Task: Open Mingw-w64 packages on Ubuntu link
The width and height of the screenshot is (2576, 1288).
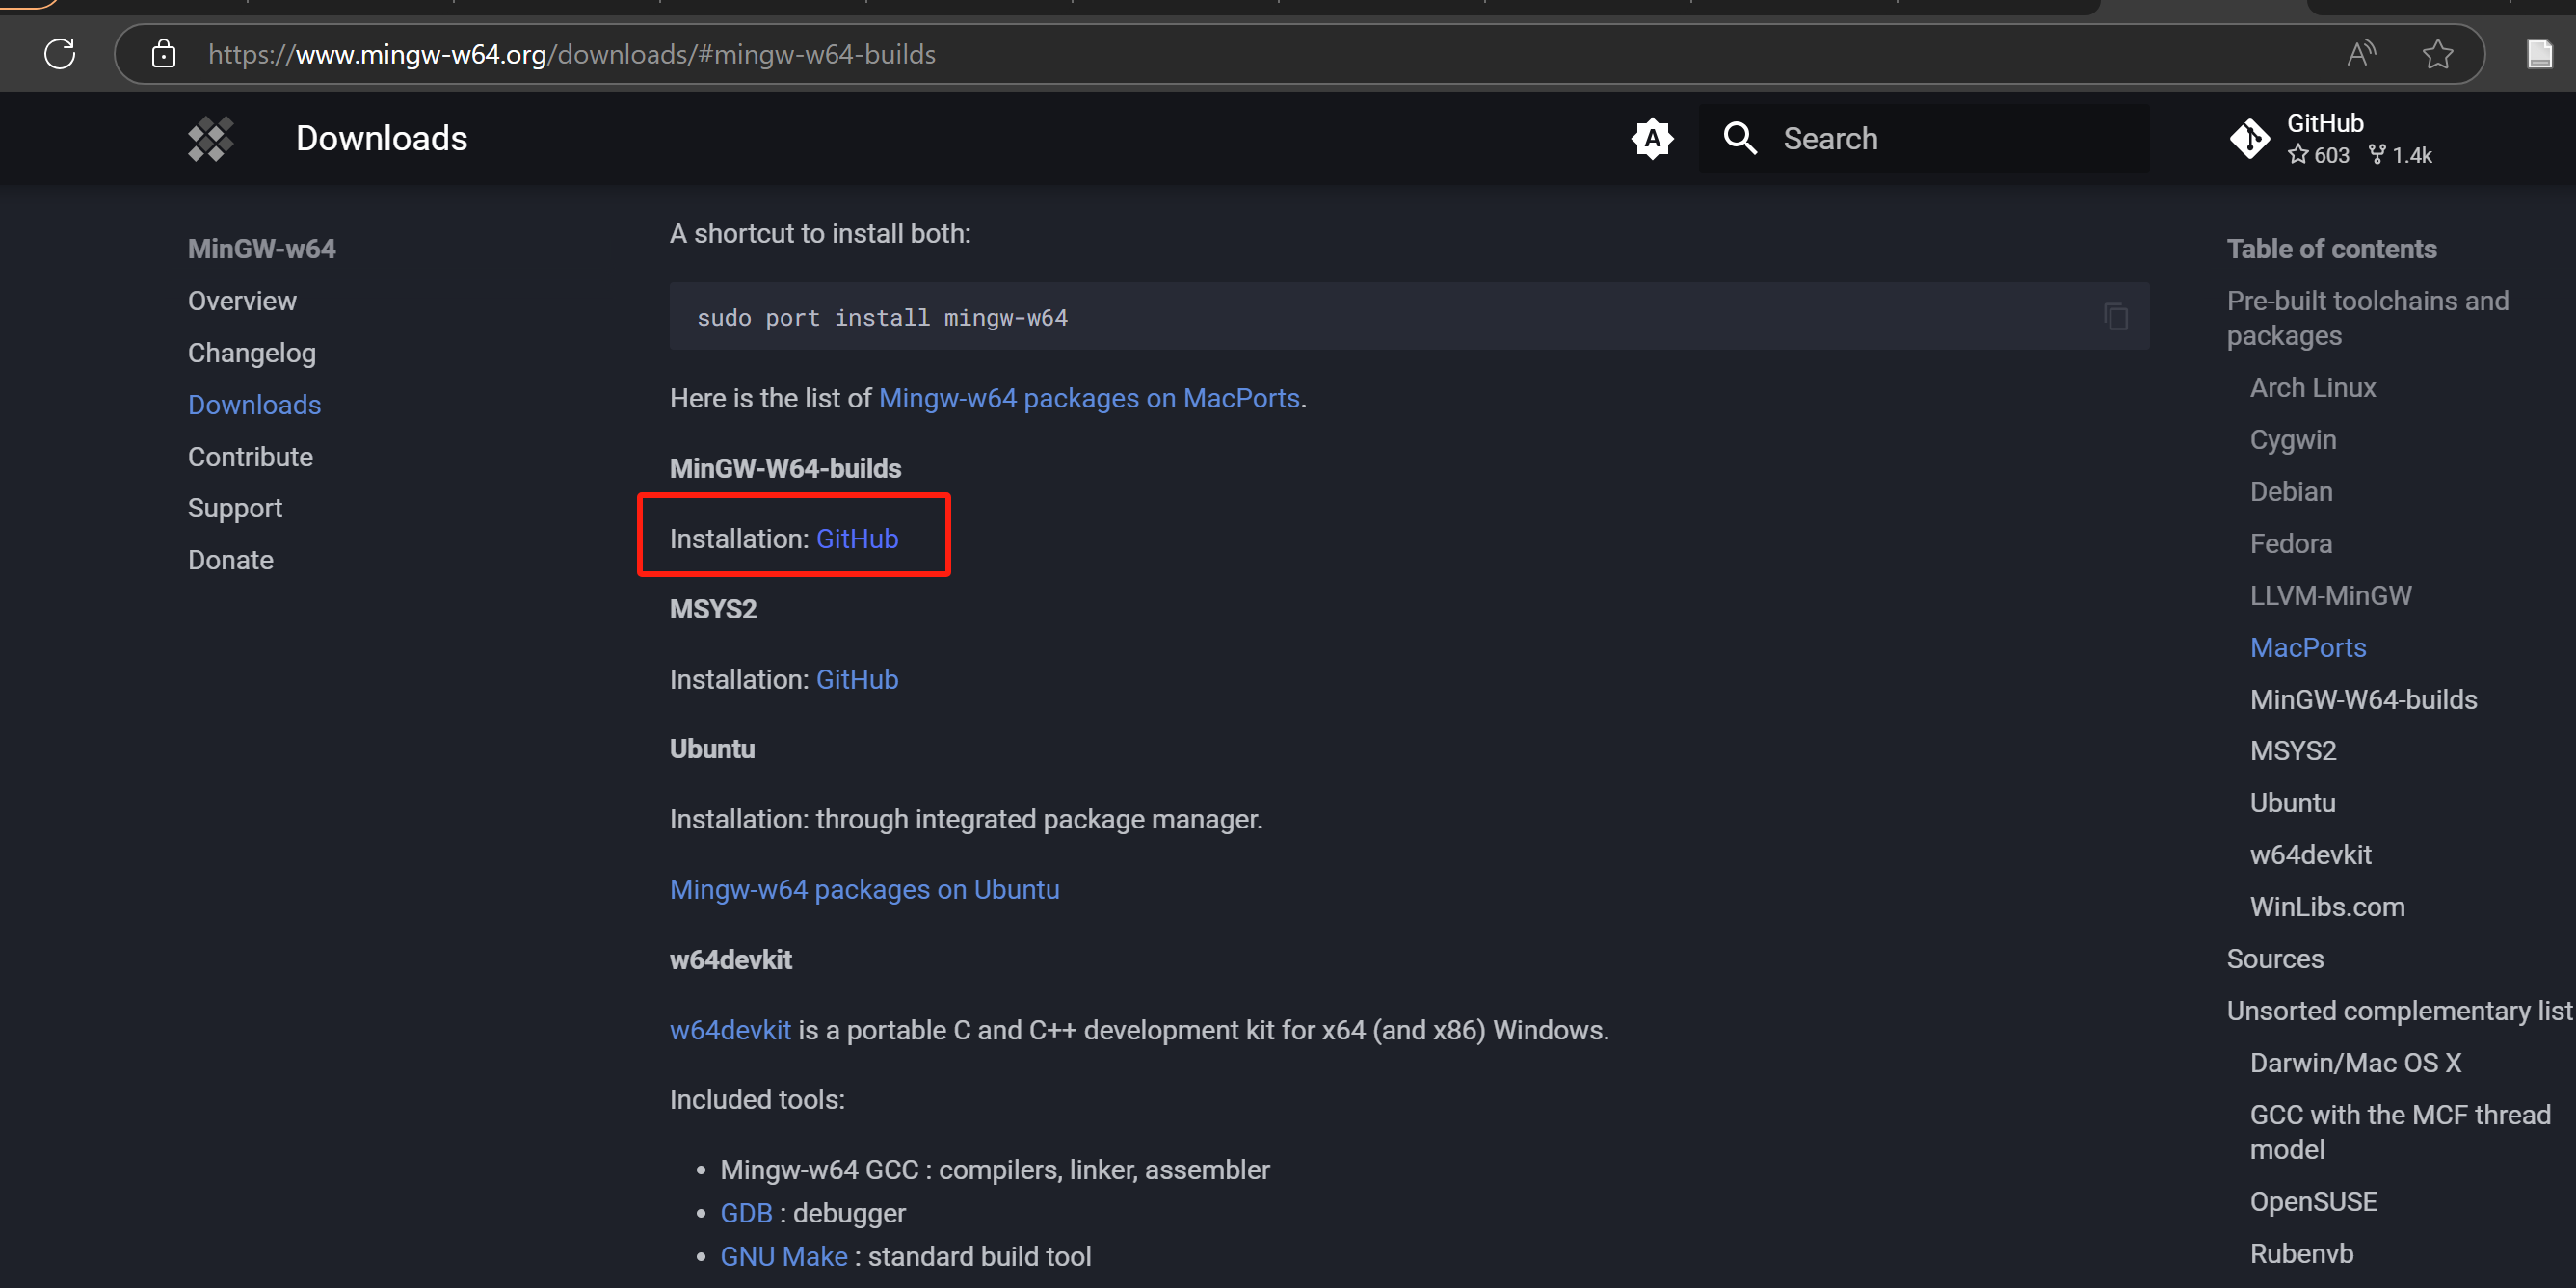Action: (864, 889)
